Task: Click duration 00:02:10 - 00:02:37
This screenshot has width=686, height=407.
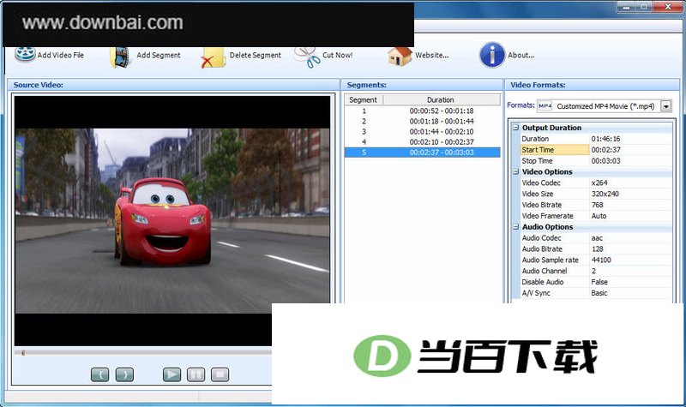Action: pyautogui.click(x=442, y=142)
